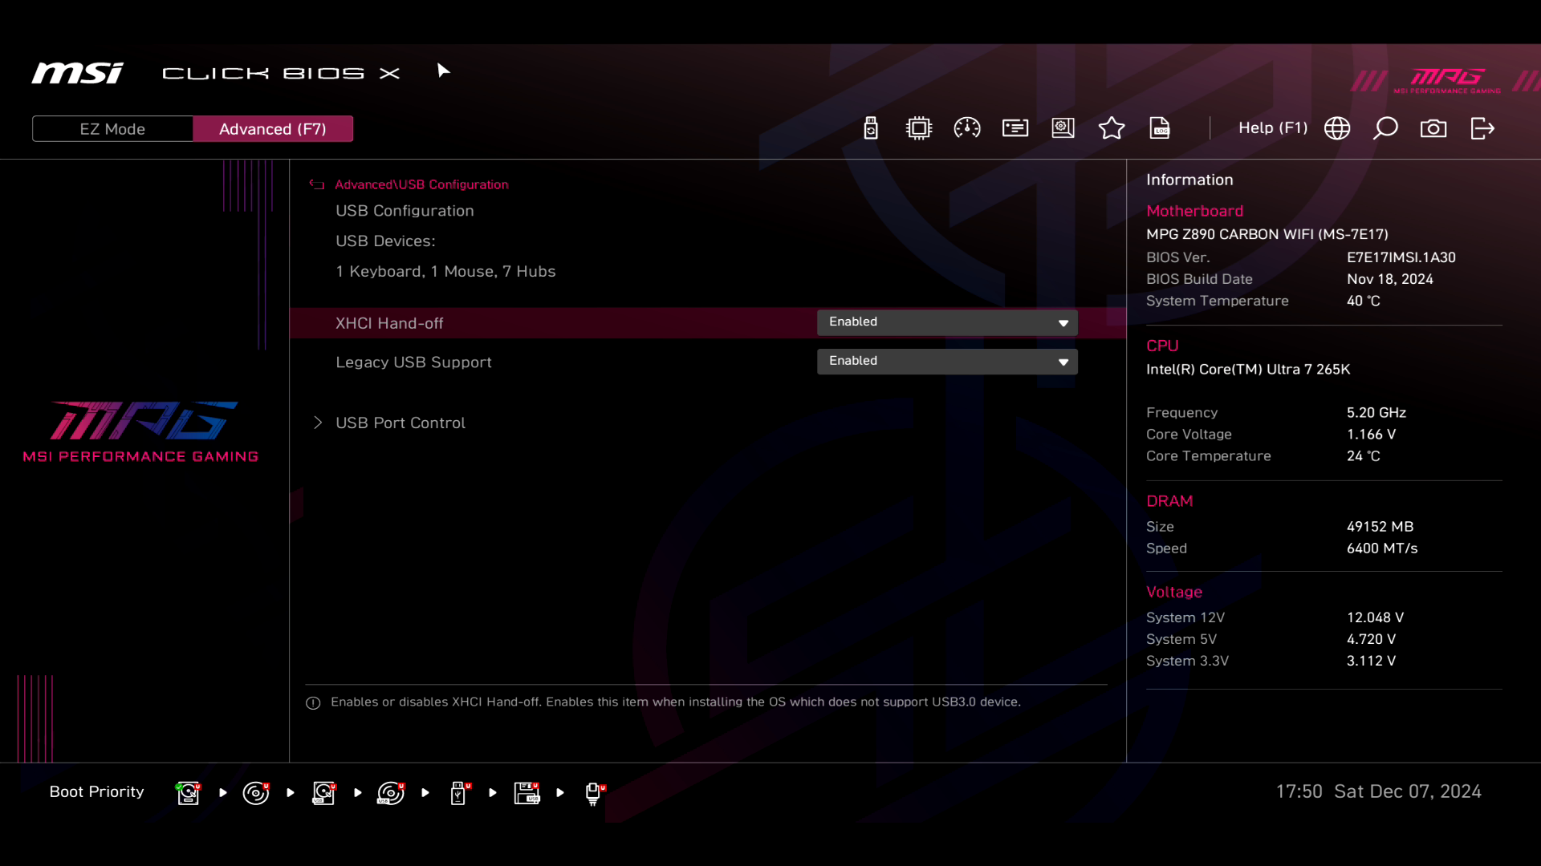Image resolution: width=1541 pixels, height=866 pixels.
Task: Click the Favorites star icon
Action: (1112, 128)
